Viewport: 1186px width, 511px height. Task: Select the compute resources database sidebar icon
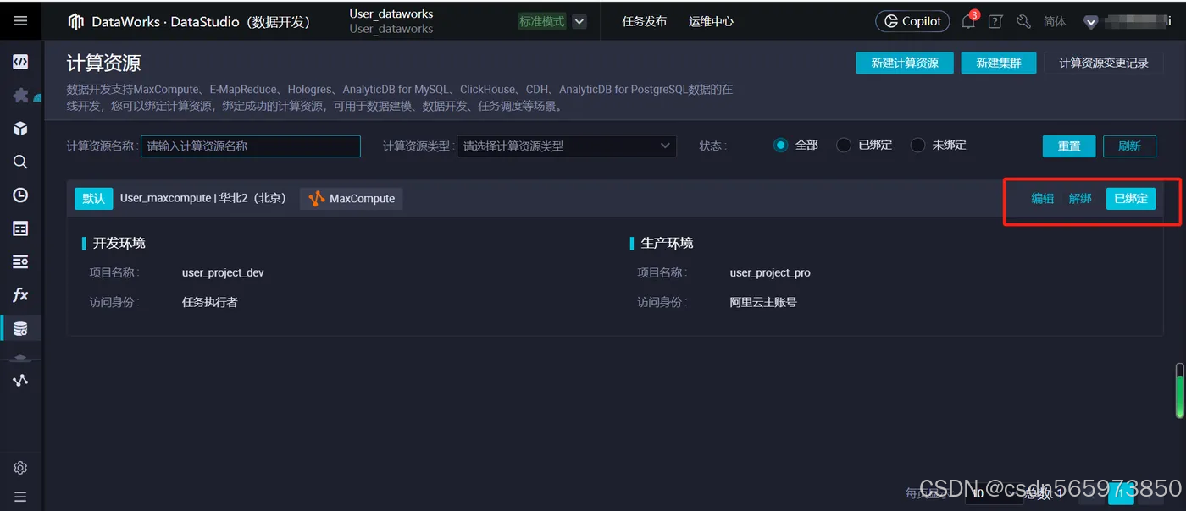click(20, 328)
